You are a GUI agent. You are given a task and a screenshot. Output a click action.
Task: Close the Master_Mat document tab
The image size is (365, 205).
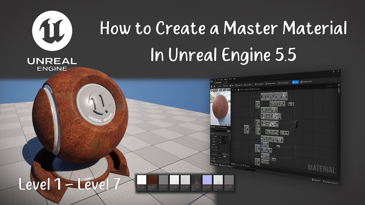227,82
